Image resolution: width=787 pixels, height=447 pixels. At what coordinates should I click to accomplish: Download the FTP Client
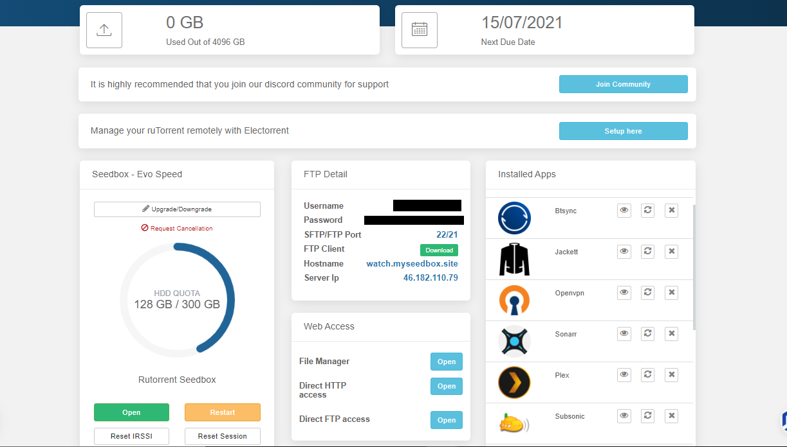(x=439, y=250)
